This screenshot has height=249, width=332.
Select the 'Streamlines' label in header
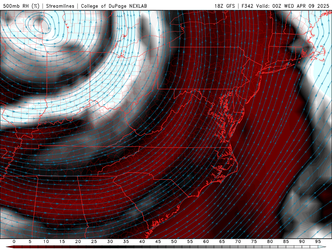(x=60, y=6)
